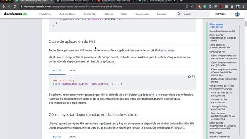Open the Chrome extensions puzzle icon

coord(232,7)
